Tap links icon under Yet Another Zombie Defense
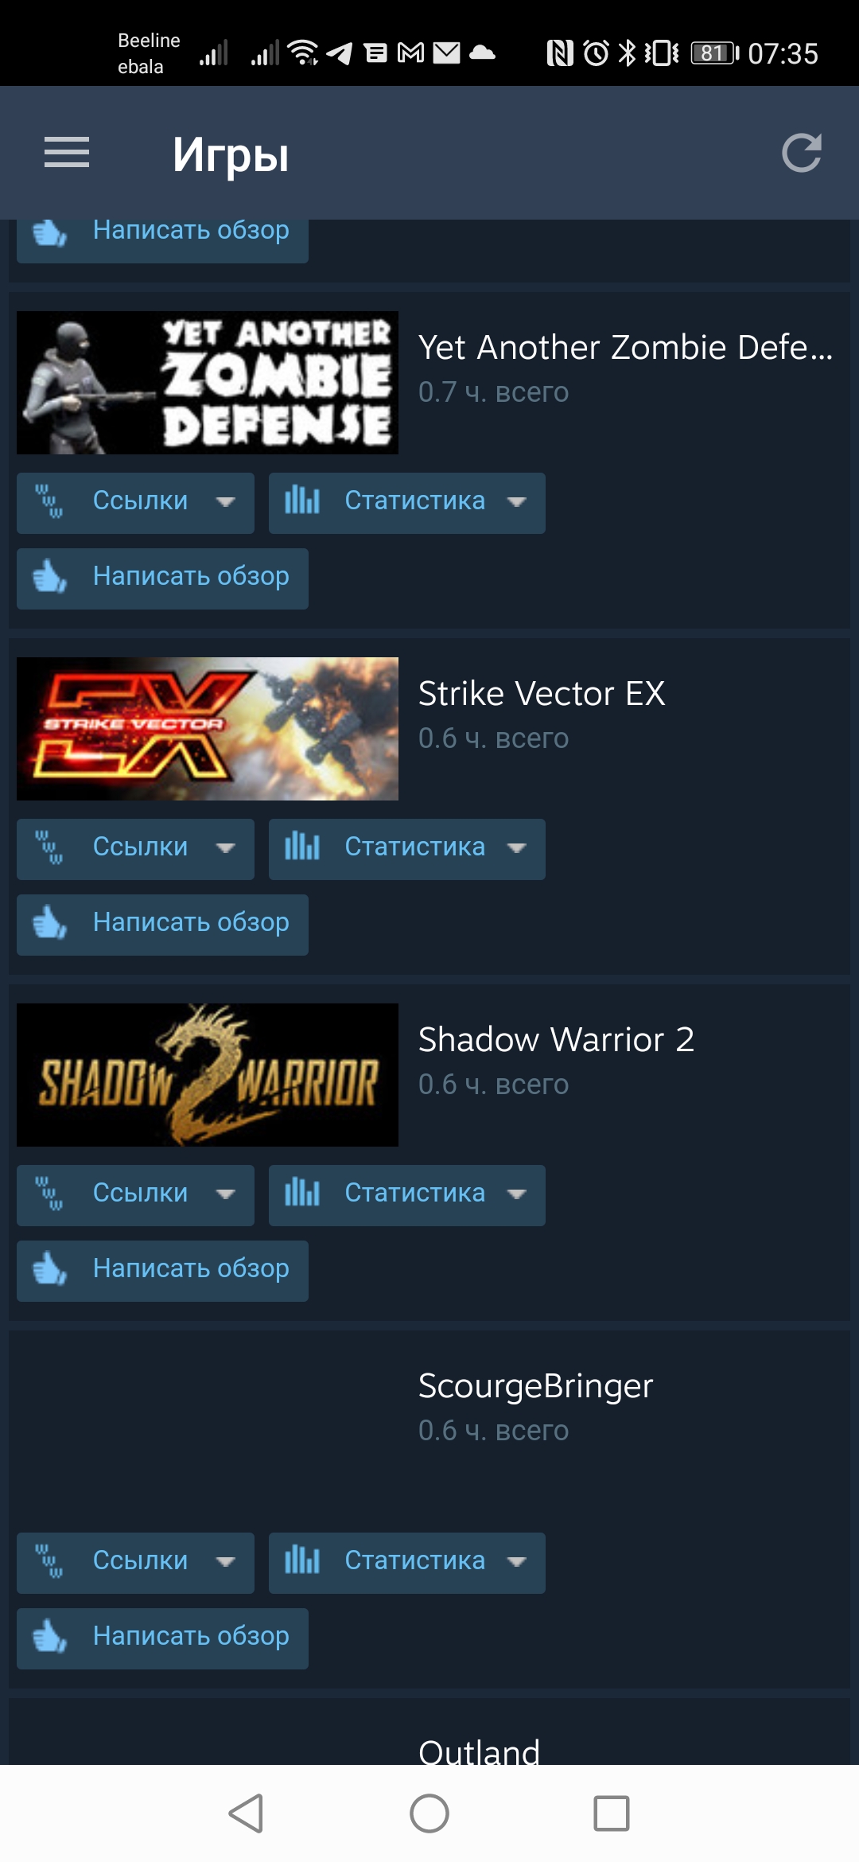 tap(49, 501)
